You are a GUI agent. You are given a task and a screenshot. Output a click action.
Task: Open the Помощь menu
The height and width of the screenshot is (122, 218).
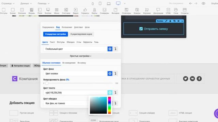click(x=44, y=3)
